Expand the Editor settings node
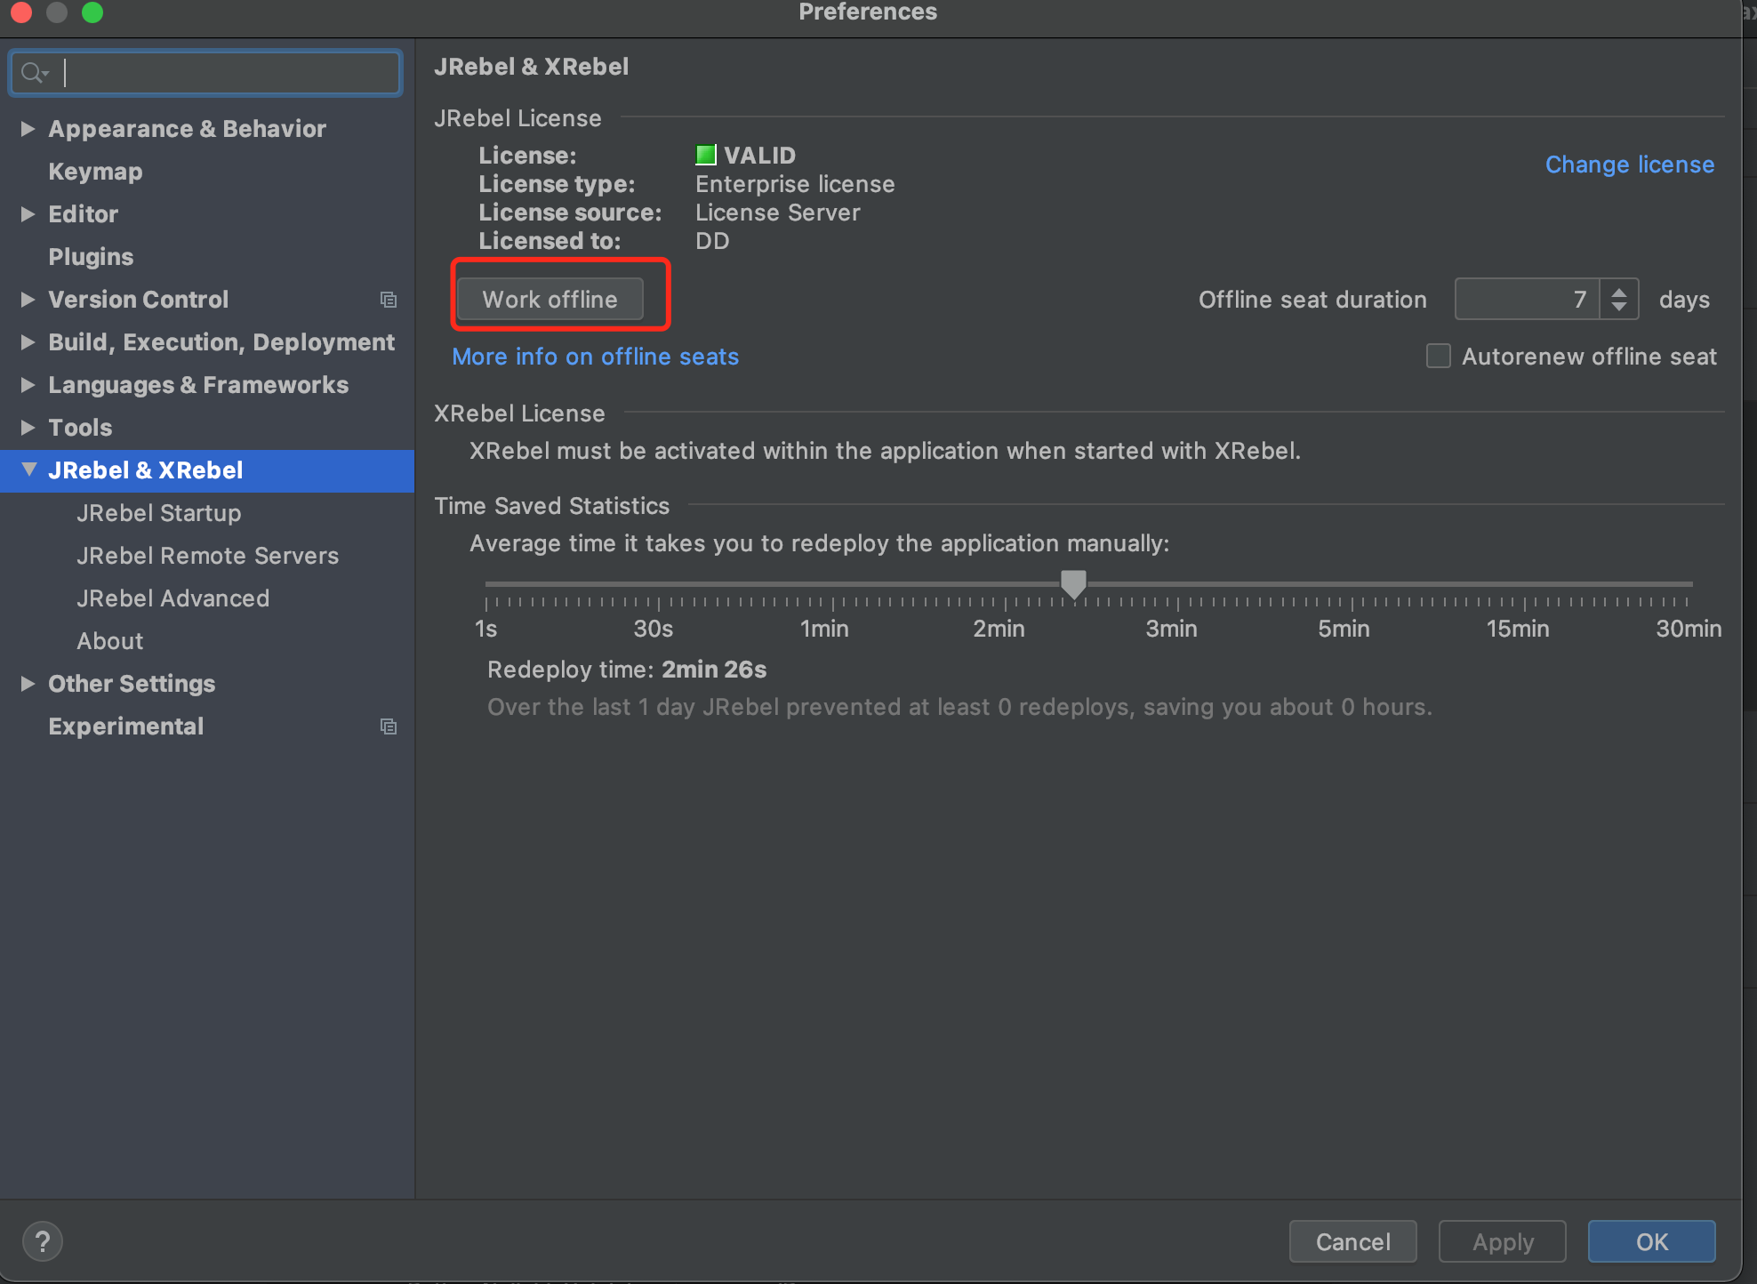1757x1284 pixels. click(x=28, y=214)
